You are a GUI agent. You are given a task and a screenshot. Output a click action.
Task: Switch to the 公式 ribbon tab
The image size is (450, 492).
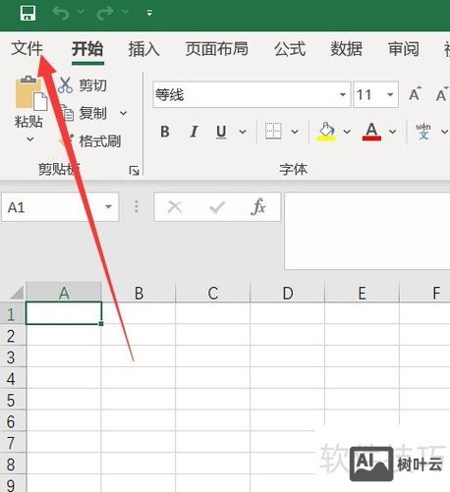[290, 49]
